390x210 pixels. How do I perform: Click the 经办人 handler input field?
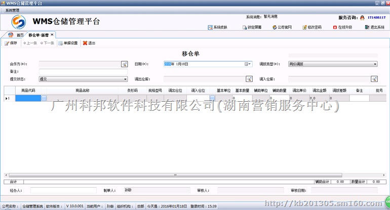tap(63, 190)
